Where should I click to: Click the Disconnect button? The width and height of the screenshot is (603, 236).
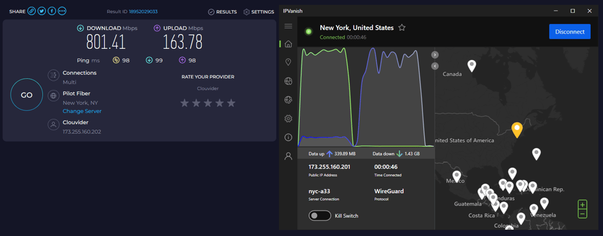pos(569,32)
